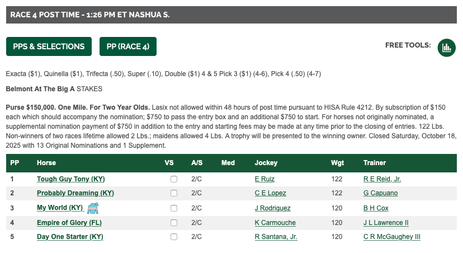The height and width of the screenshot is (253, 463).
Task: Open the free tools chart icon
Action: (446, 46)
